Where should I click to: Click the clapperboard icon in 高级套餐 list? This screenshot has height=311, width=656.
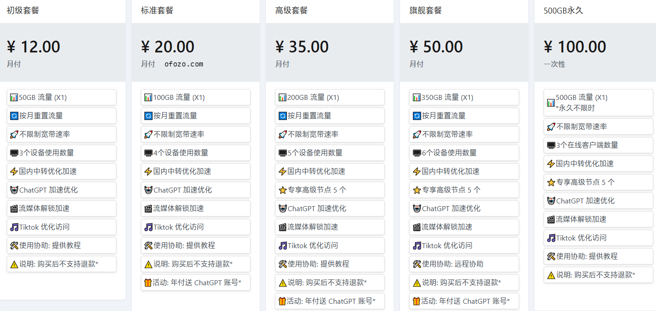coord(283,227)
